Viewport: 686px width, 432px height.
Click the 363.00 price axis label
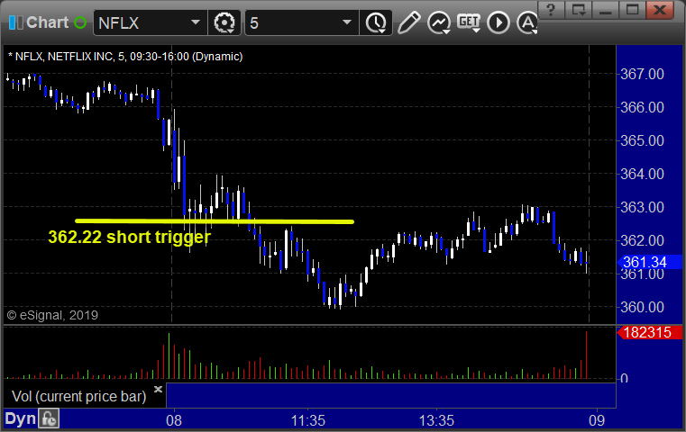tap(642, 207)
